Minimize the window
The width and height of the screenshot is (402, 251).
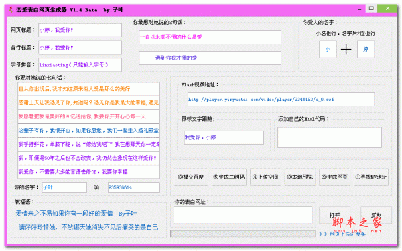click(x=359, y=9)
